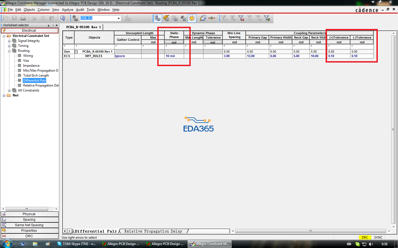The image size is (398, 248).
Task: Click the find-object icon beside the USB_D+ box
Action: click(x=75, y=18)
